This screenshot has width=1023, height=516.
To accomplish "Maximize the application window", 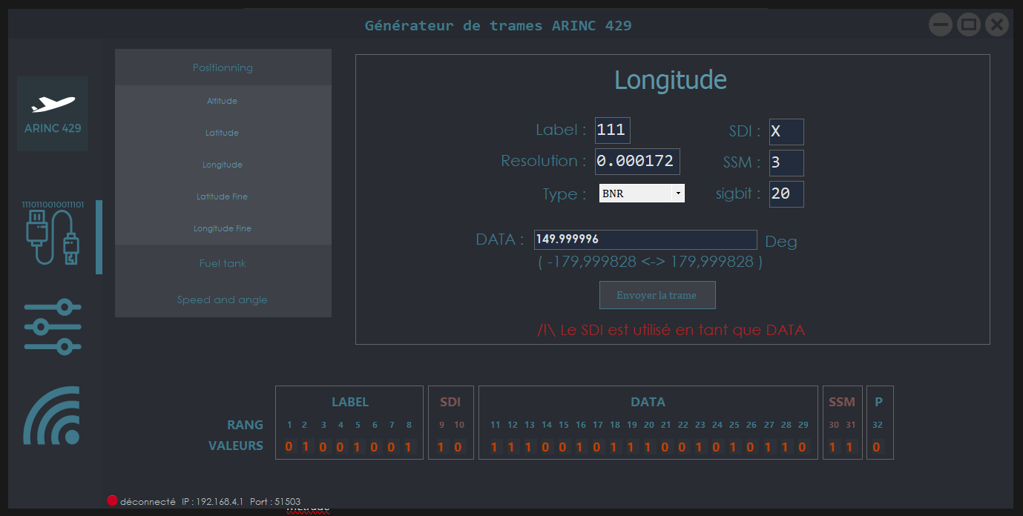I will [x=969, y=25].
